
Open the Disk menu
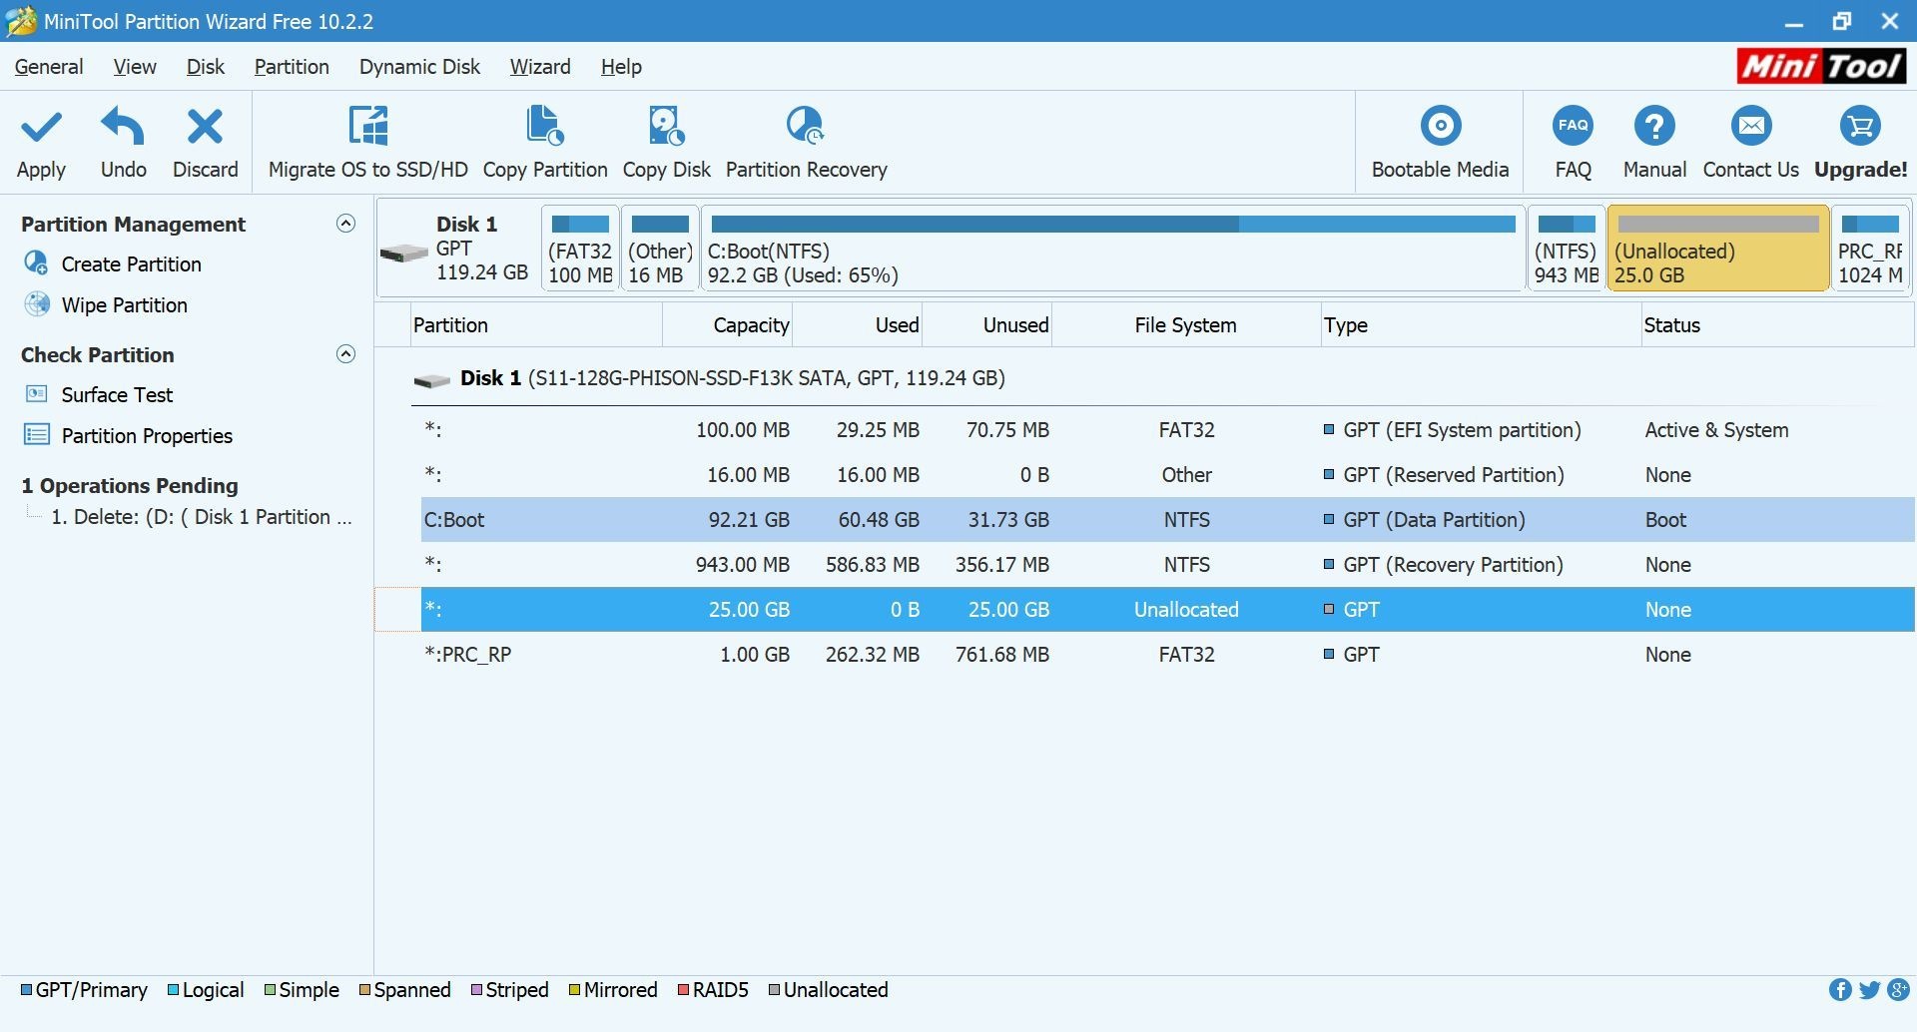pyautogui.click(x=206, y=66)
